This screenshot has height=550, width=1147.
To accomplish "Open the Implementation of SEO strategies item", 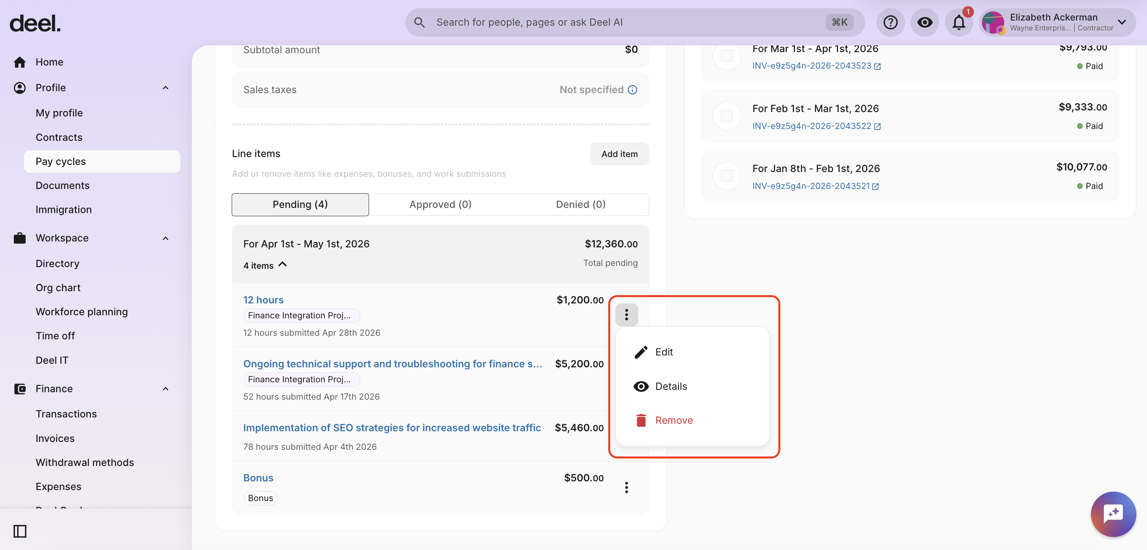I will [x=392, y=428].
